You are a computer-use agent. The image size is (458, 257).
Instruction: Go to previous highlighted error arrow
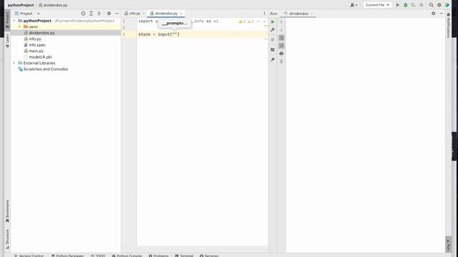click(x=258, y=21)
